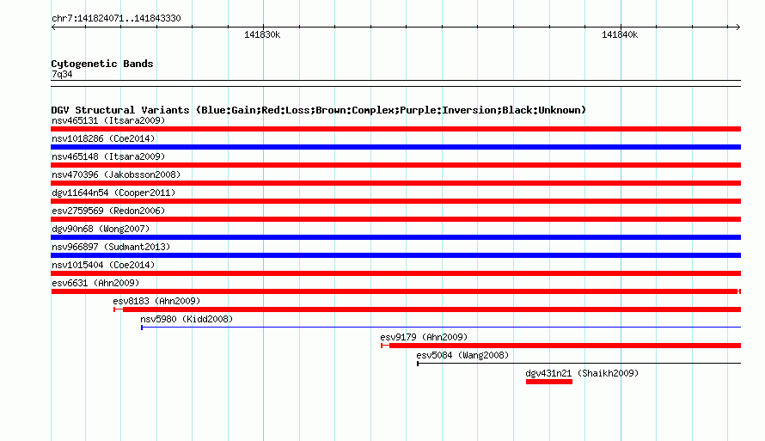Click the 7q34 cytogenetic band label
The image size is (765, 441).
coord(62,74)
